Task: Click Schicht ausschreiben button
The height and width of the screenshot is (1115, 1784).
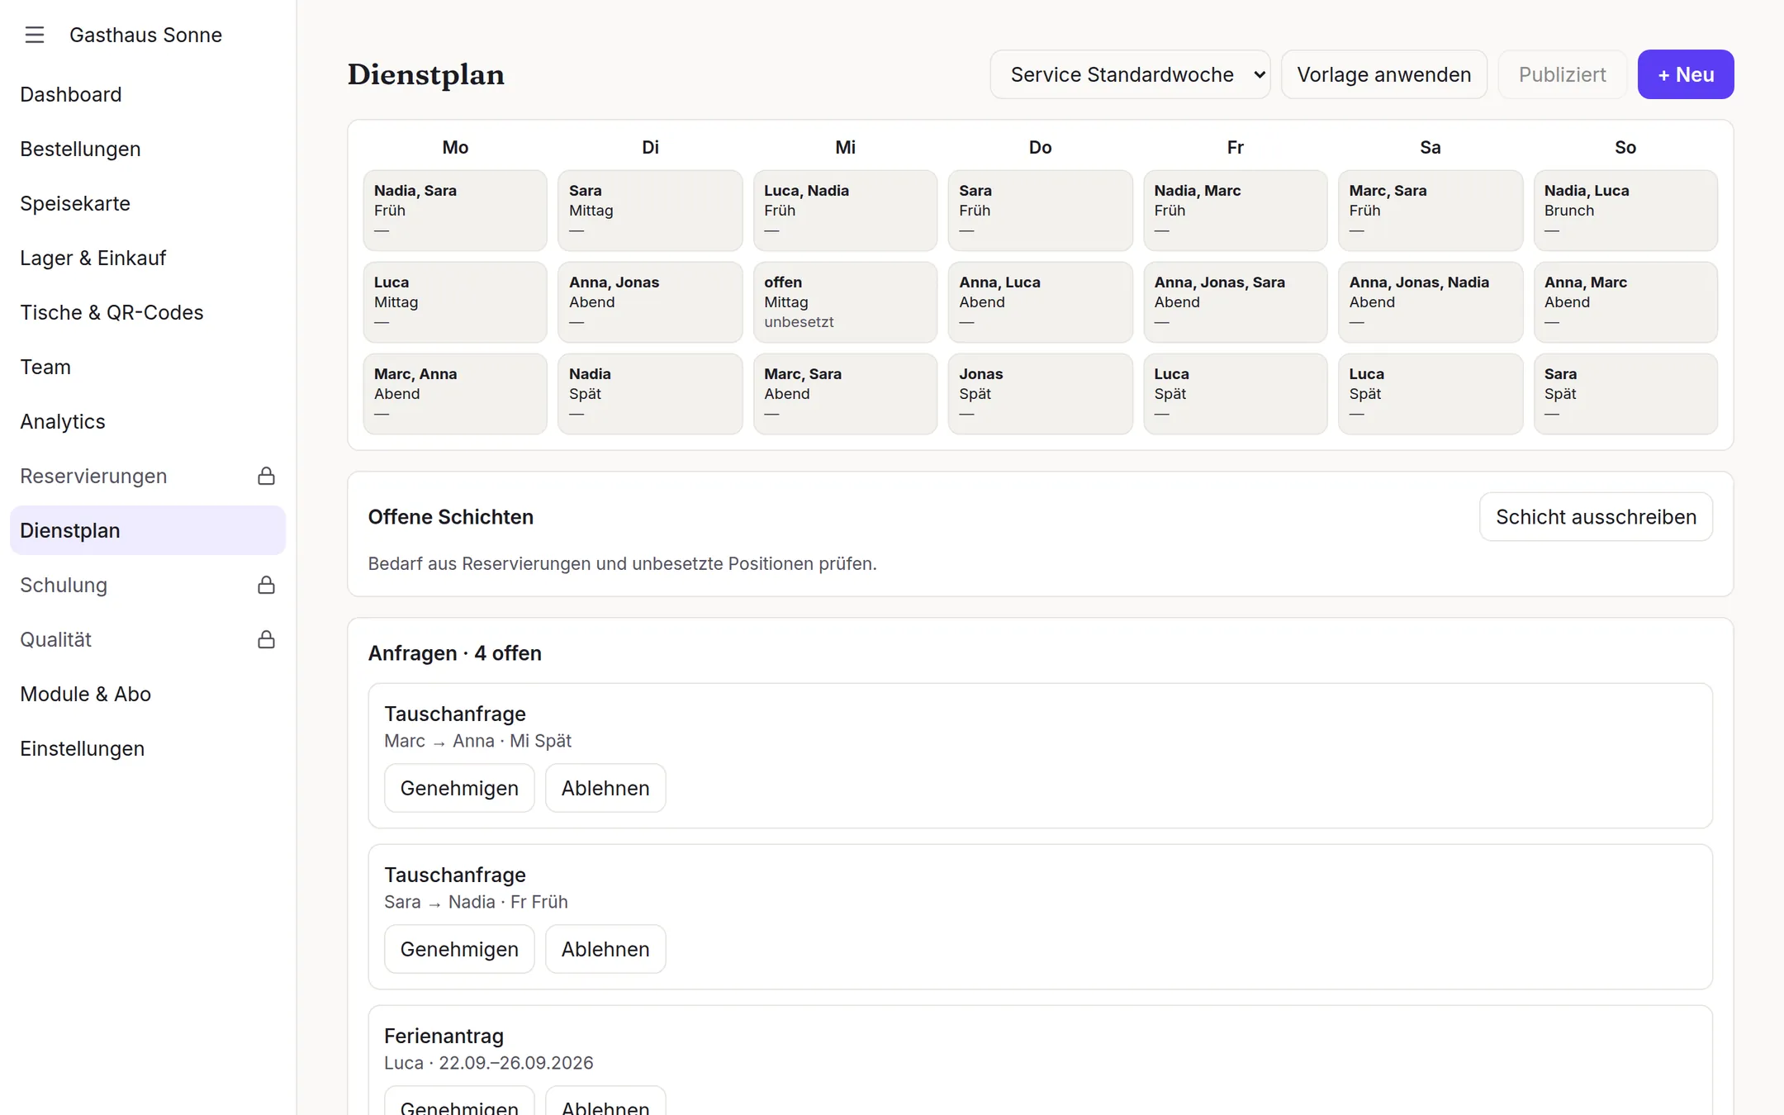Action: 1596,517
